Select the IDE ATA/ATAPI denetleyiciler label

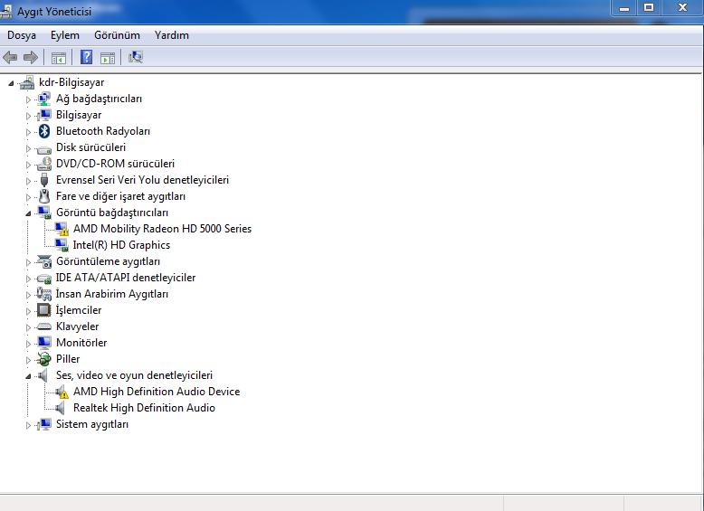pyautogui.click(x=126, y=278)
